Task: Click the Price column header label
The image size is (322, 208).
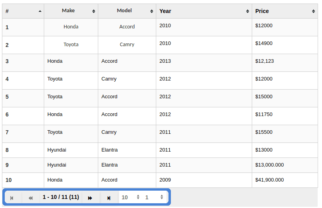Action: tap(262, 11)
